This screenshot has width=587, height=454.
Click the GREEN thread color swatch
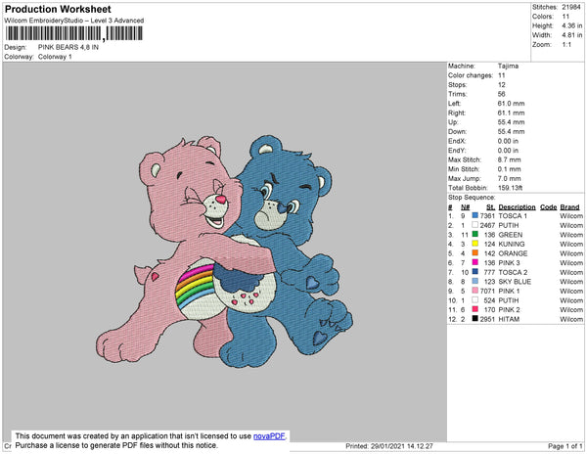pos(475,234)
